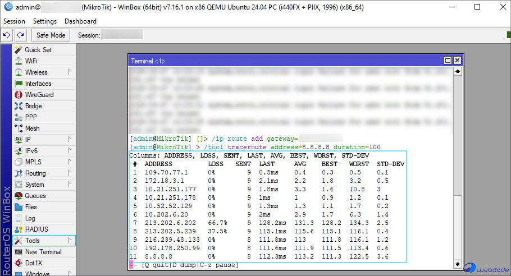Expand the Routing submenu
Screen dimensions: 511x276
[x=70, y=173]
